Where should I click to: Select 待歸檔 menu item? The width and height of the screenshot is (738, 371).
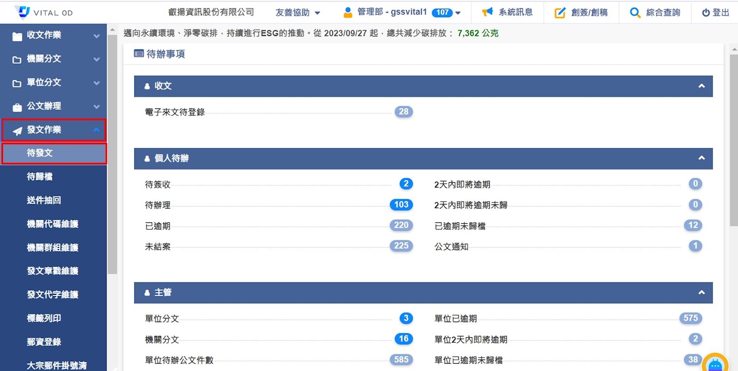tap(40, 177)
